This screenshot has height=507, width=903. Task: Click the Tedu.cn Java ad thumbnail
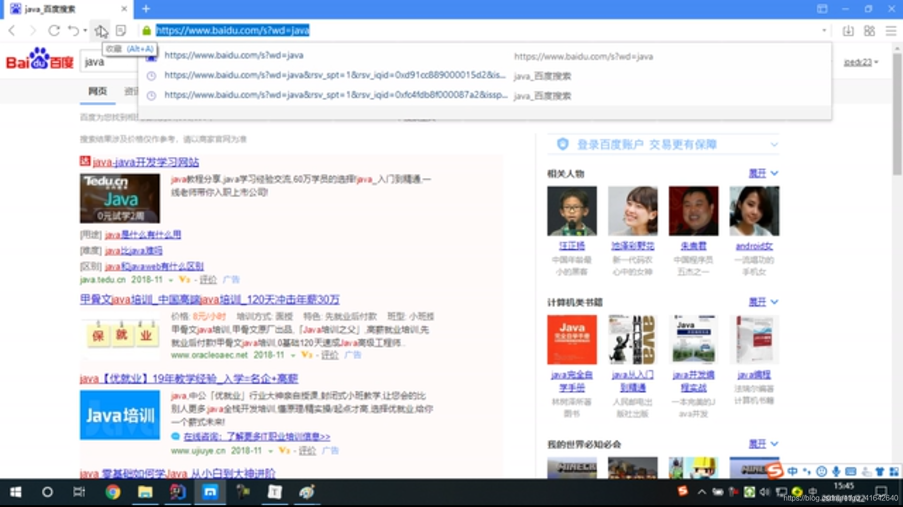(x=120, y=198)
